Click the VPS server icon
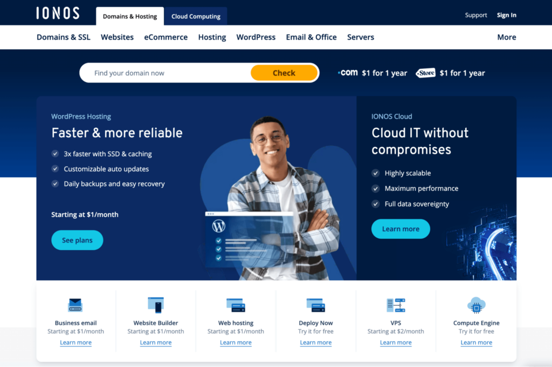This screenshot has width=552, height=367. pyautogui.click(x=396, y=305)
